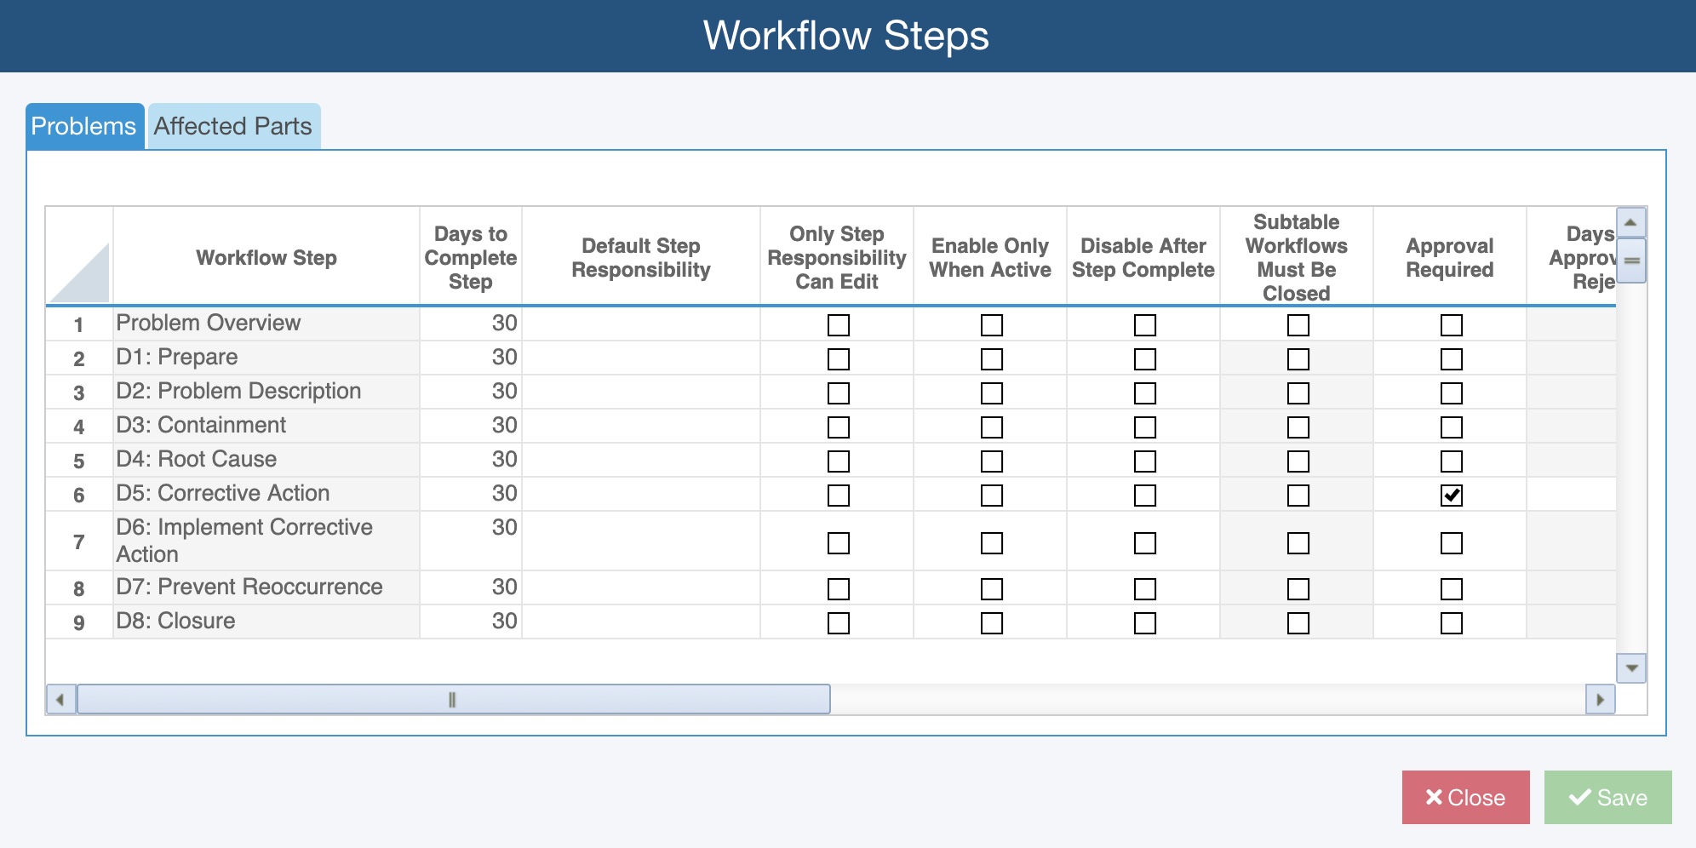
Task: Enable Approval Required for D7: Prevent Reoccurrence
Action: tap(1451, 589)
